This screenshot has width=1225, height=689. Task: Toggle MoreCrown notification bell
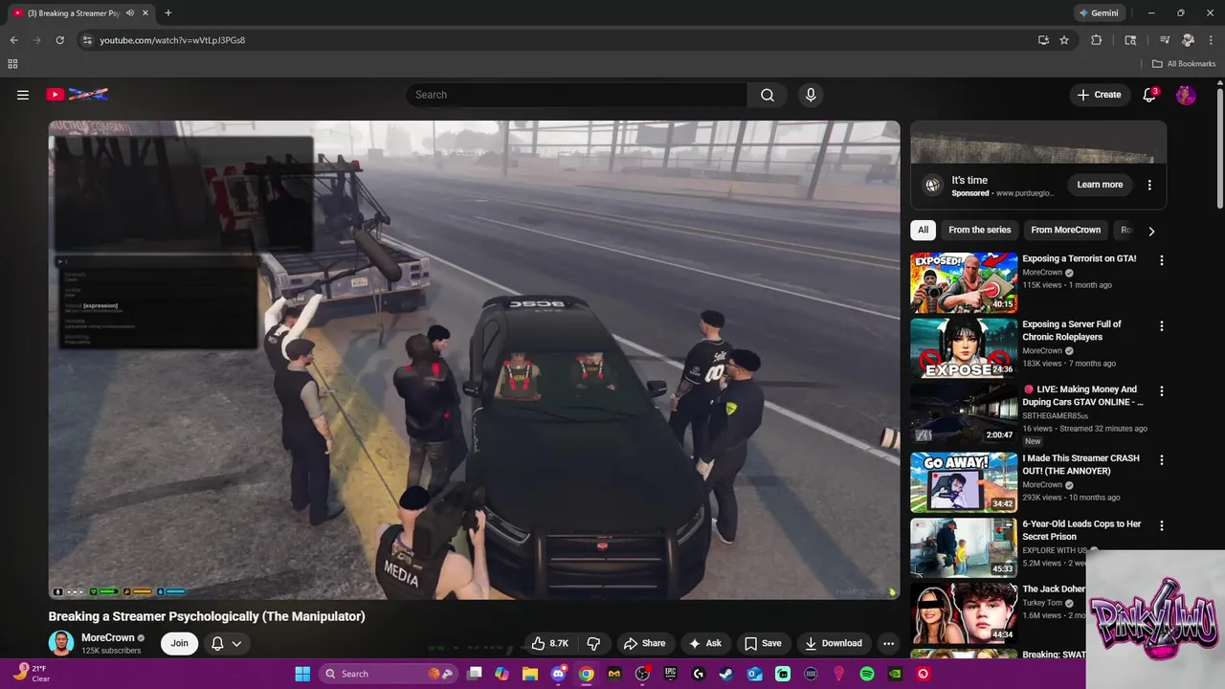click(217, 643)
